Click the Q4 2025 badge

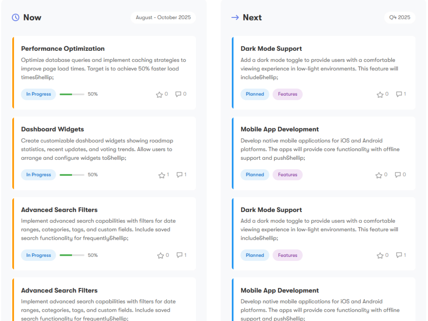[399, 17]
